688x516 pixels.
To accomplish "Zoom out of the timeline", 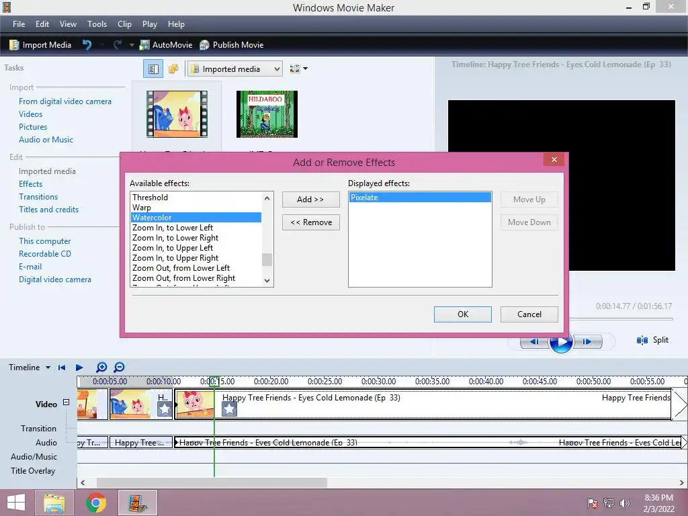I will coord(119,368).
